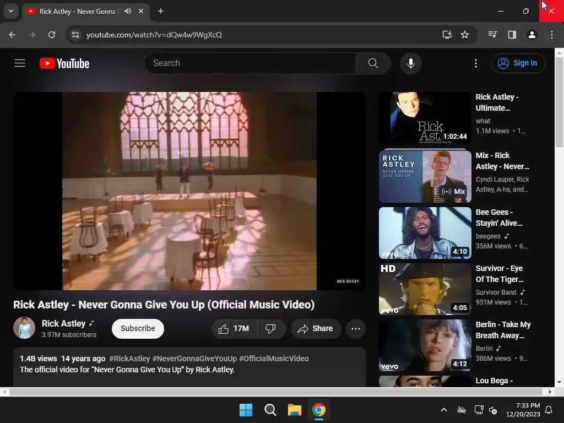Screen dimensions: 564x423
Task: Click the Survivor Band channel name
Action: (496, 292)
